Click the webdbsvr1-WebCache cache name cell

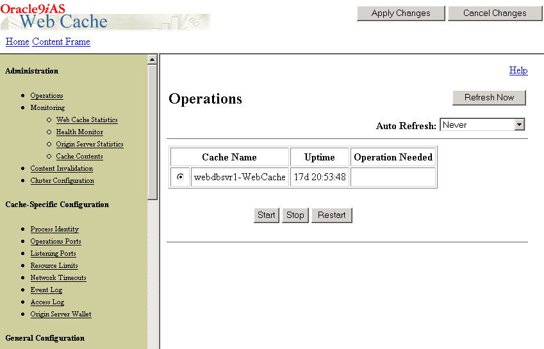240,177
